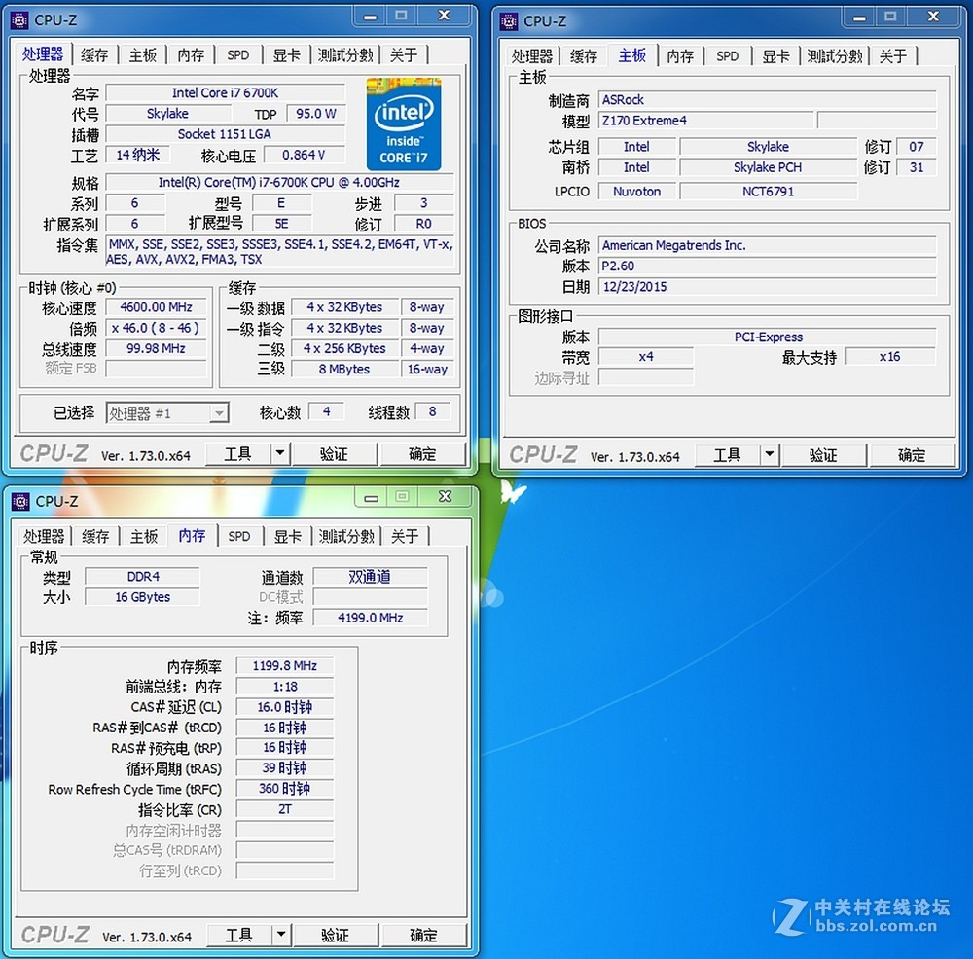Click the core voltage value 0.864 V
Viewport: 973px width, 959px height.
click(304, 155)
